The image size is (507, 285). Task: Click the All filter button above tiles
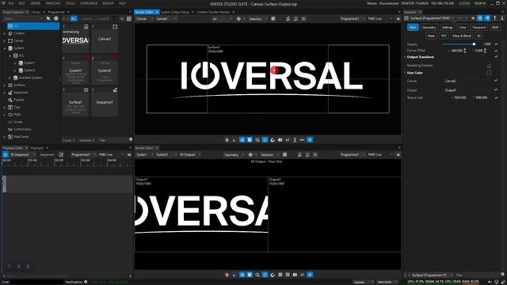74,19
